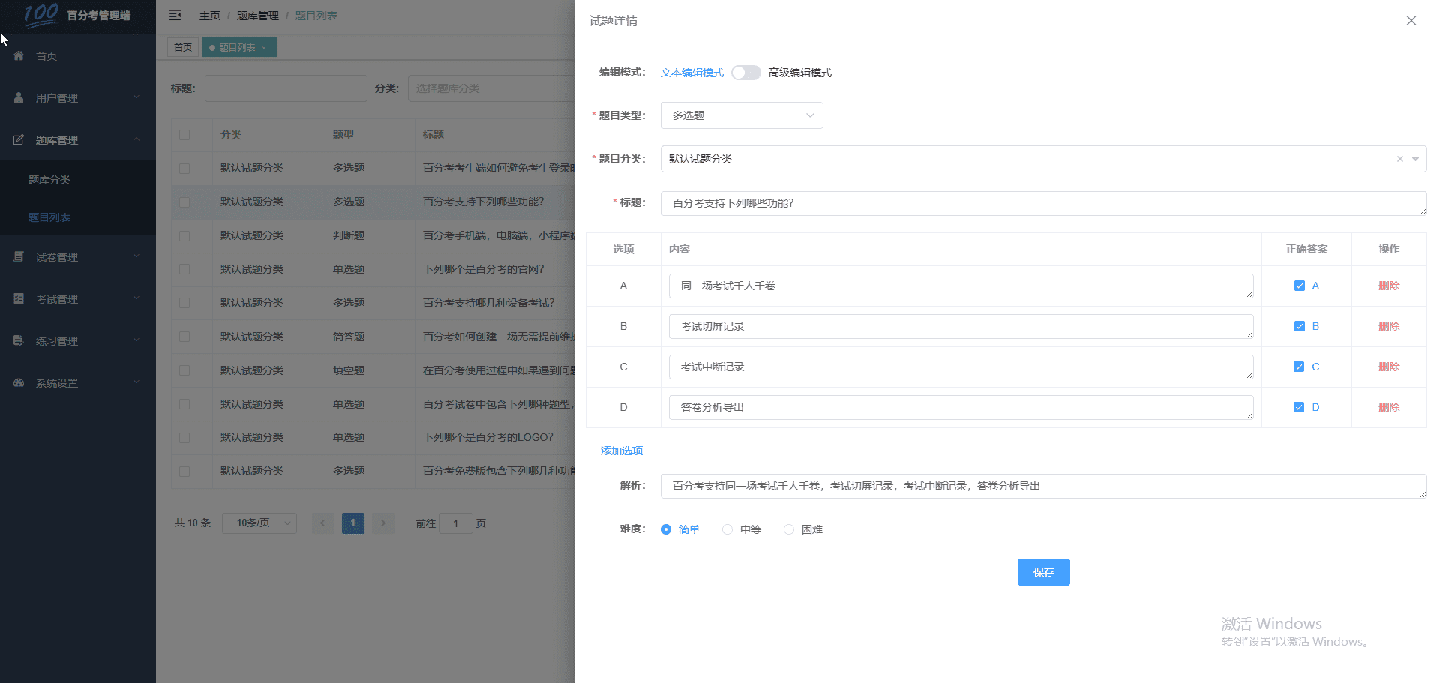1437x683 pixels.
Task: Open the 题目类型 dropdown
Action: (x=741, y=115)
